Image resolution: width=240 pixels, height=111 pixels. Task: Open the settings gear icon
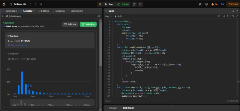206,4
